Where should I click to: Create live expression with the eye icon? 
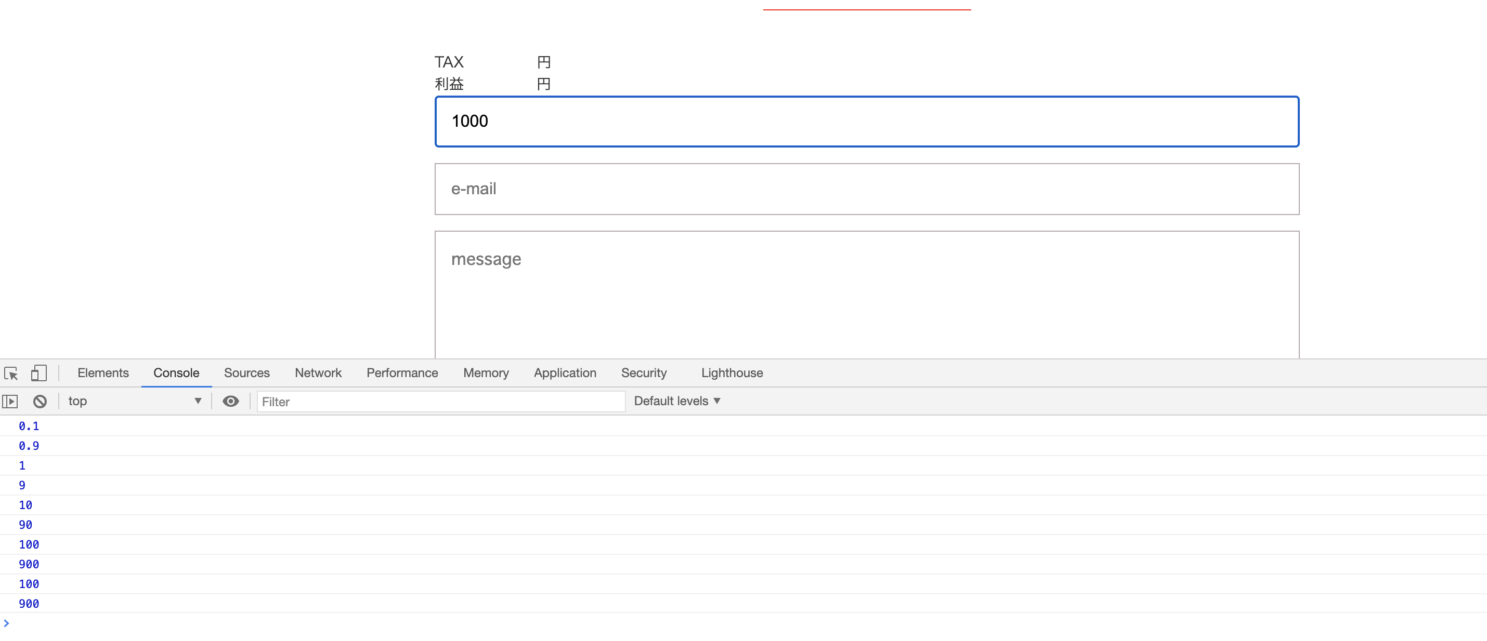(x=230, y=402)
